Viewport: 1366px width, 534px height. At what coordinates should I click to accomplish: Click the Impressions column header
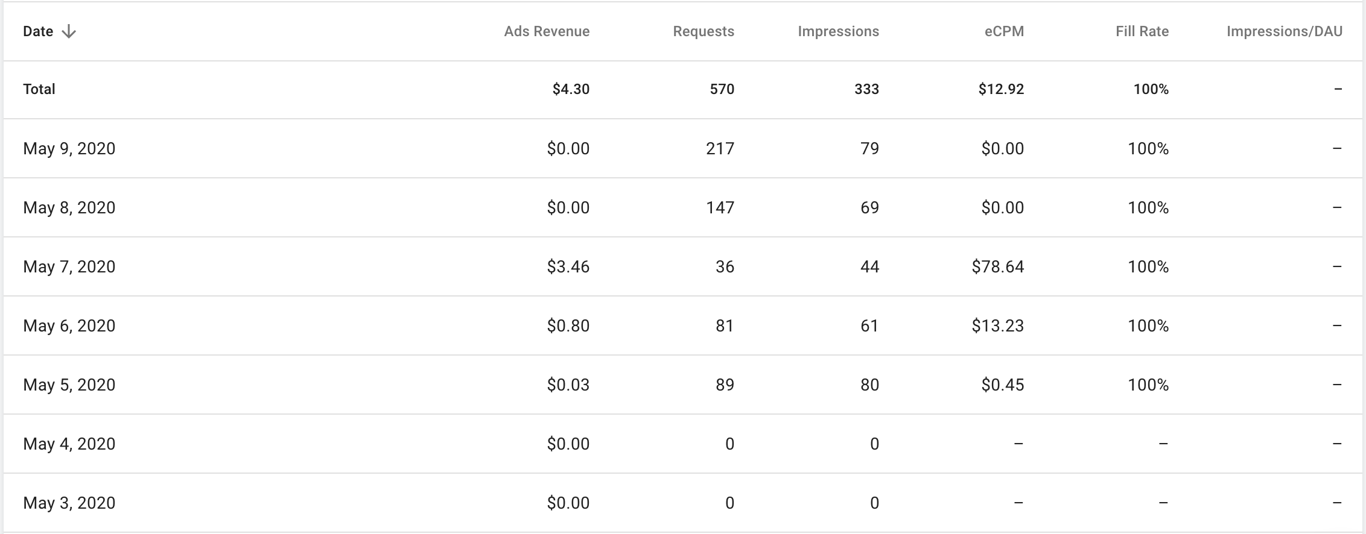pos(838,32)
